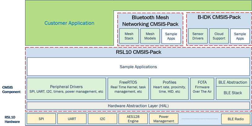Select the I2C hardware box
Screen dimensions: 252x126
coord(102,119)
